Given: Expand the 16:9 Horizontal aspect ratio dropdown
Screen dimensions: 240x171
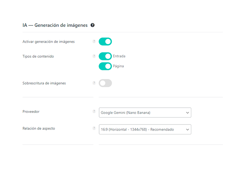Looking at the screenshot, I should [x=145, y=129].
